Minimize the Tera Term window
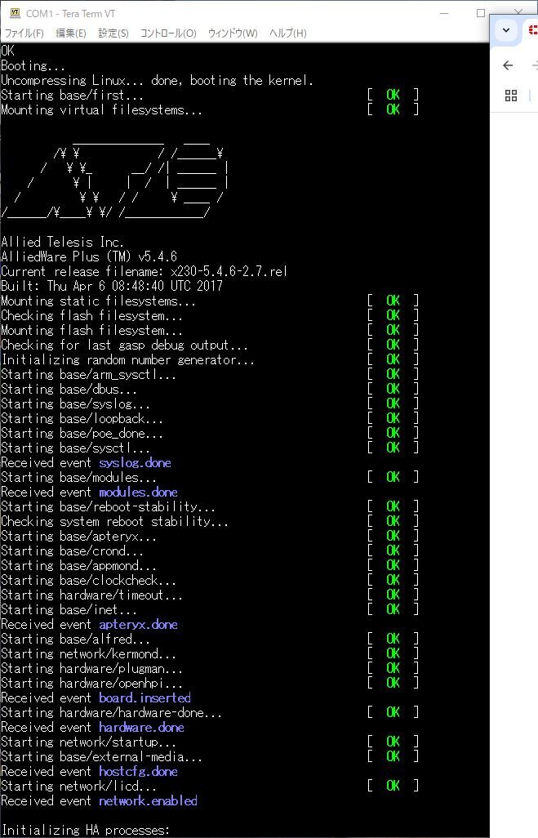This screenshot has height=838, width=538. pyautogui.click(x=444, y=13)
